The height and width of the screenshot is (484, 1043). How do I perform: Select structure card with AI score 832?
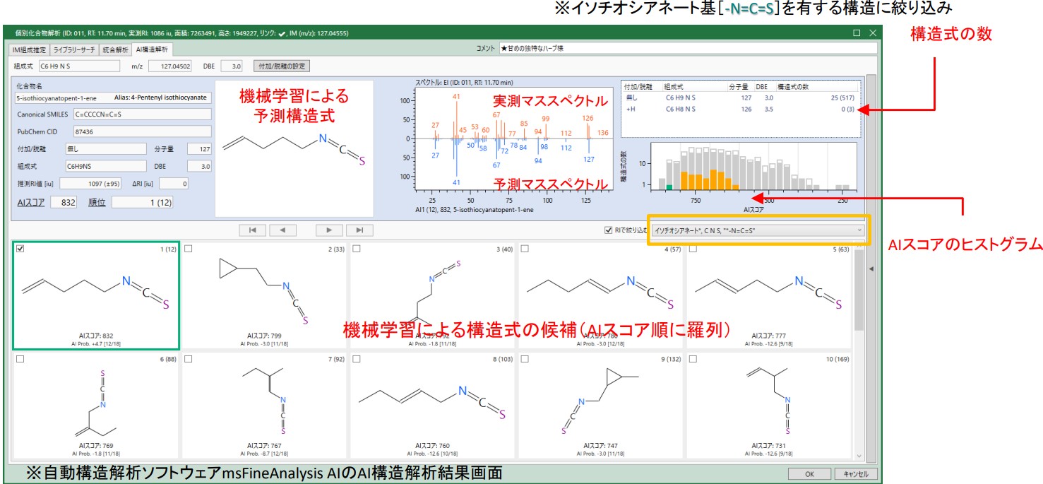[x=96, y=295]
